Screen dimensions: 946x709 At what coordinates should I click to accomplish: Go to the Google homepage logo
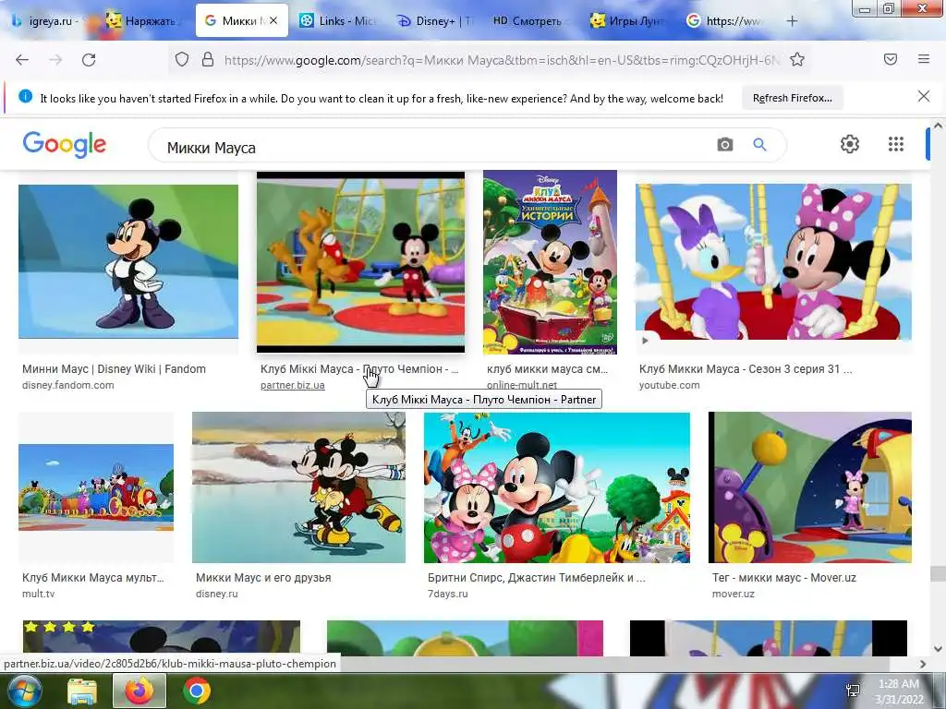tap(65, 145)
